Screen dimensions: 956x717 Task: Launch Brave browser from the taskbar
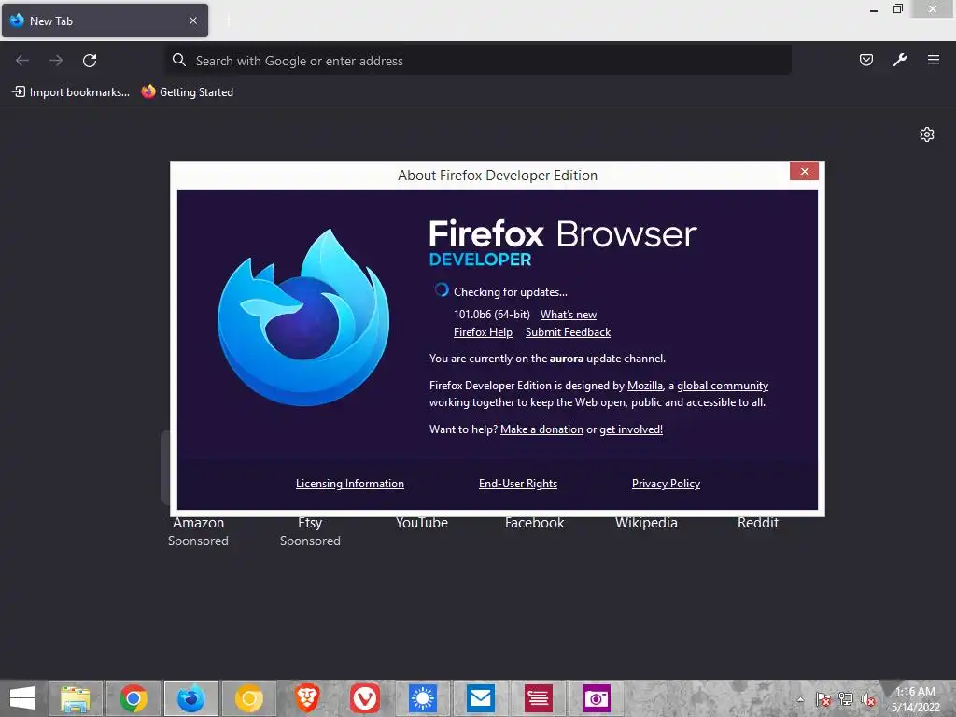click(306, 698)
